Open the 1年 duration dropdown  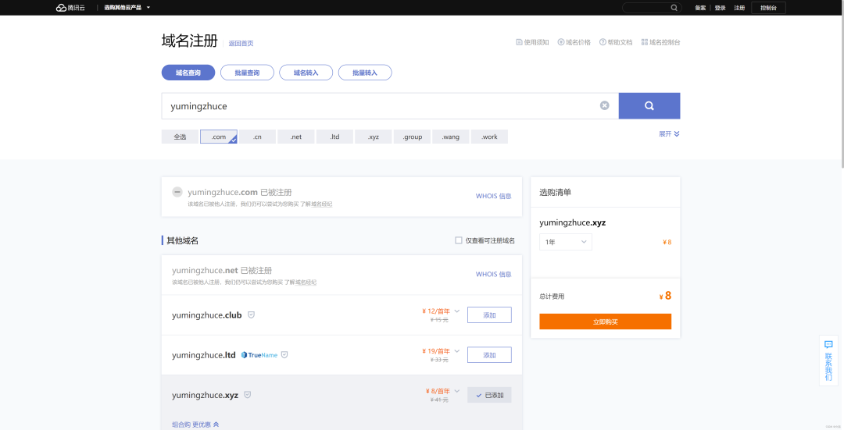(566, 242)
